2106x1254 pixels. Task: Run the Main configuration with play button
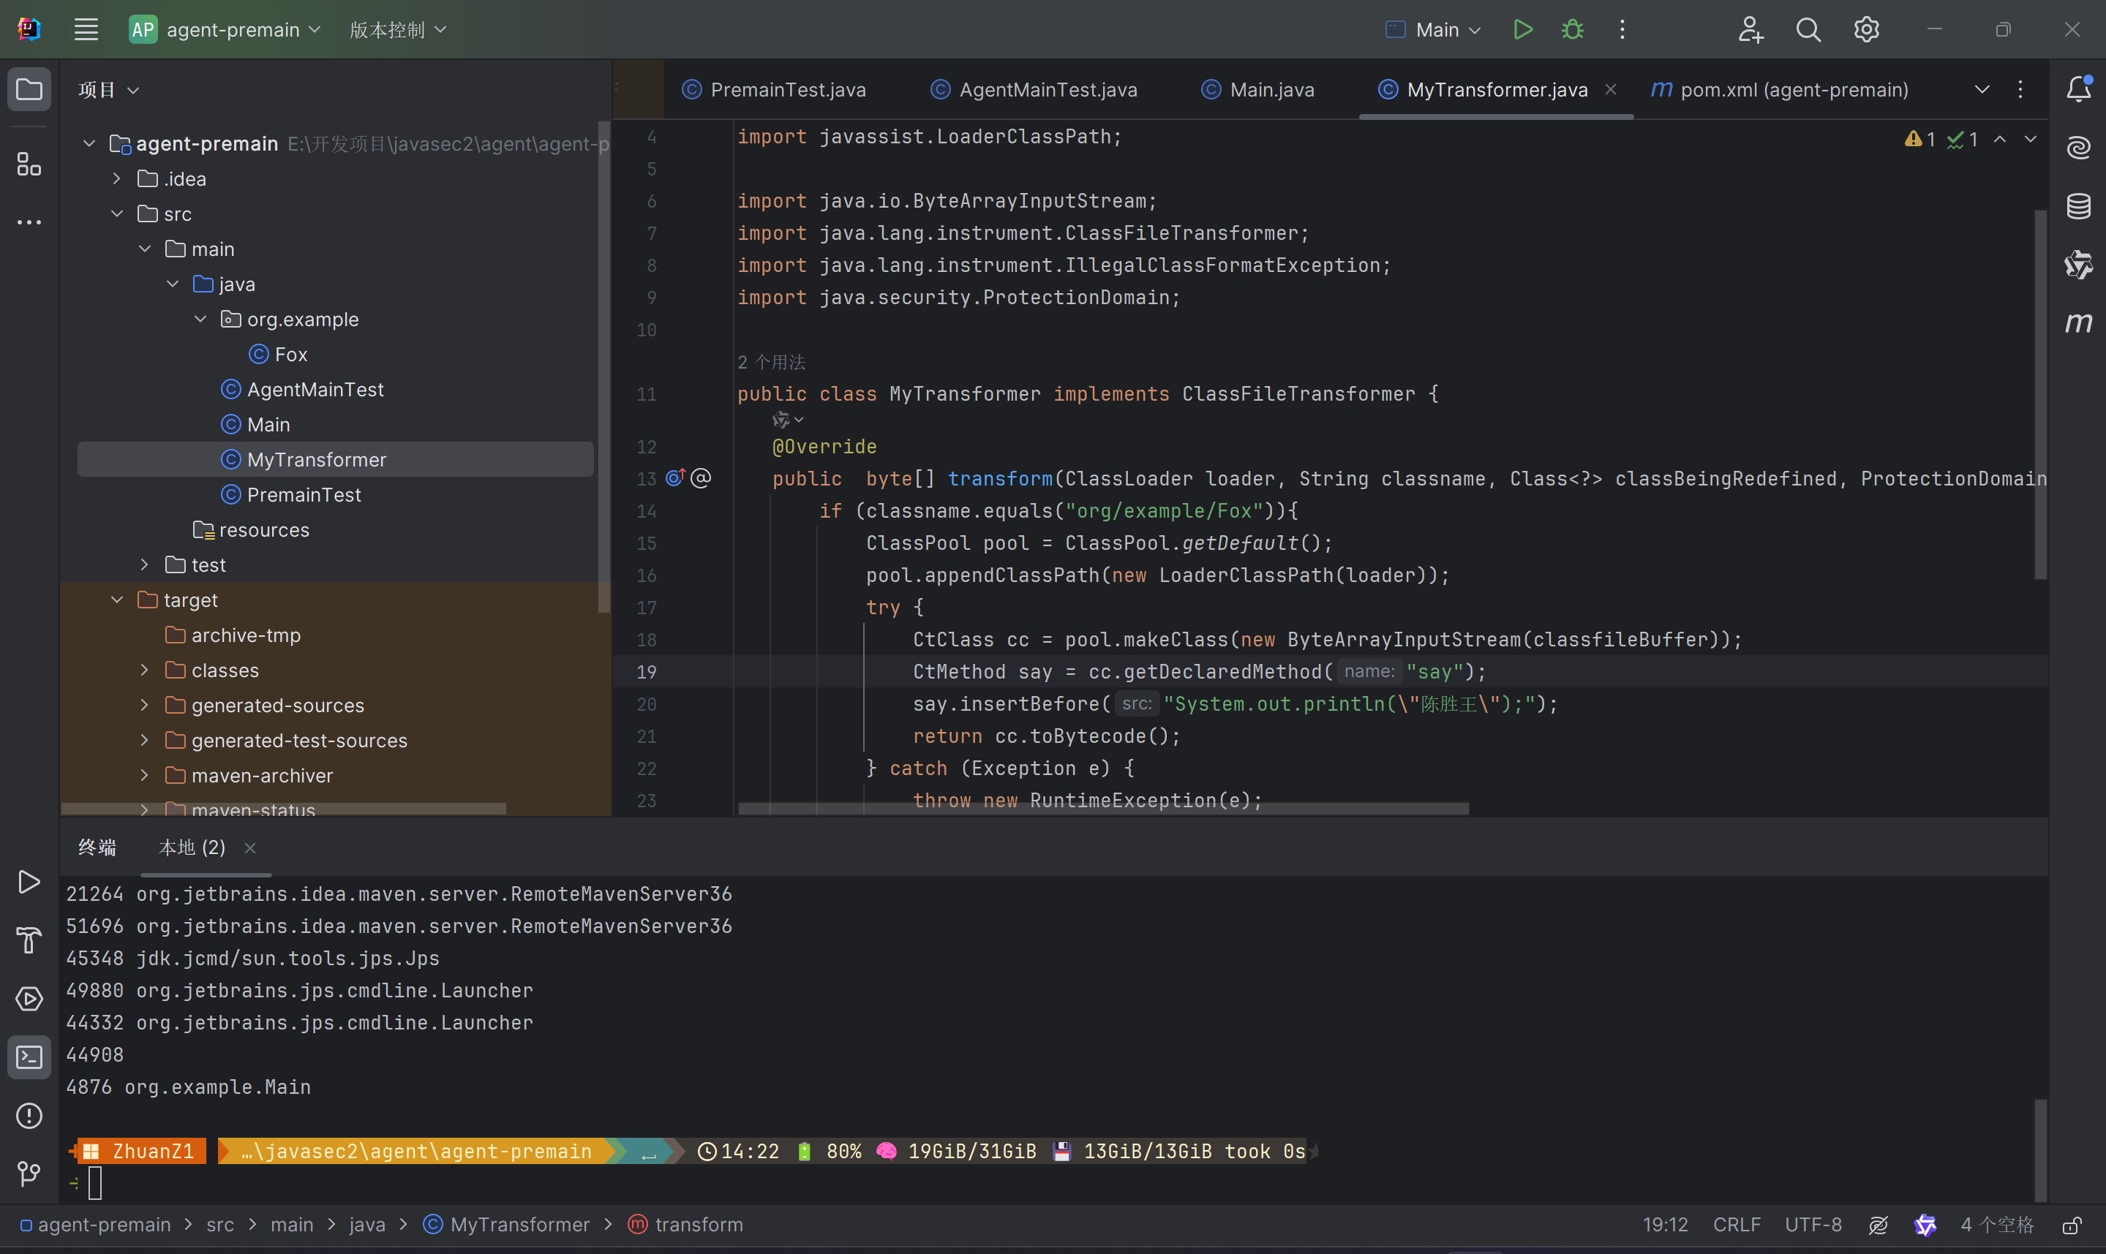click(1522, 29)
